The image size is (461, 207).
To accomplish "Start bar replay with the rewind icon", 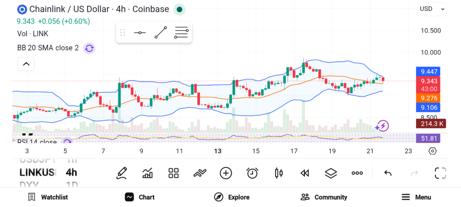I will point(305,173).
